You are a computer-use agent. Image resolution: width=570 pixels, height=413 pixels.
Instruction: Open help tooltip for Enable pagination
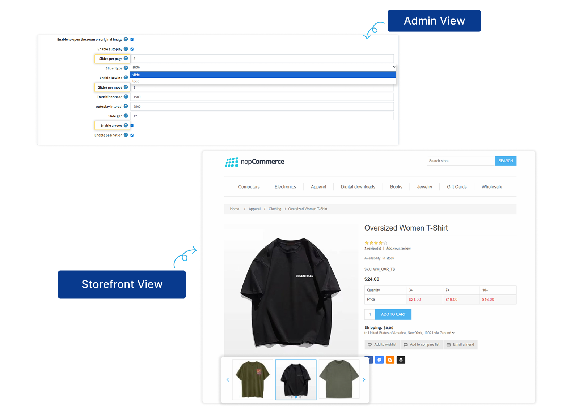pyautogui.click(x=126, y=135)
